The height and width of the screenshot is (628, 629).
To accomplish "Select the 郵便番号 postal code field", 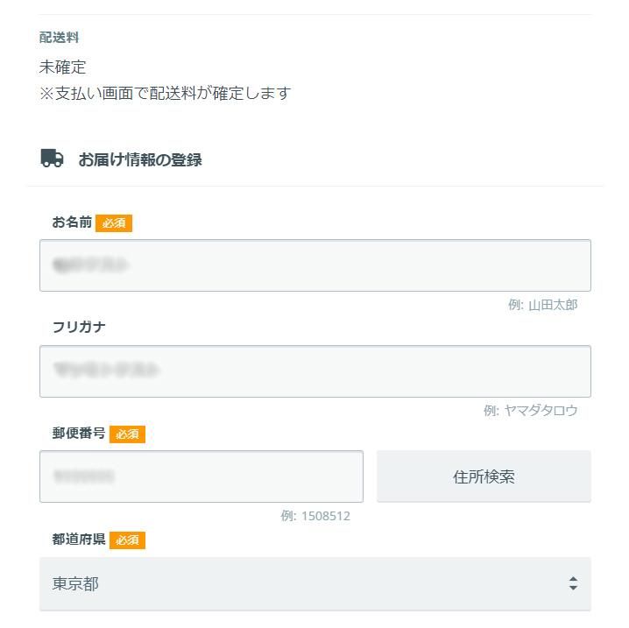I will [x=201, y=476].
